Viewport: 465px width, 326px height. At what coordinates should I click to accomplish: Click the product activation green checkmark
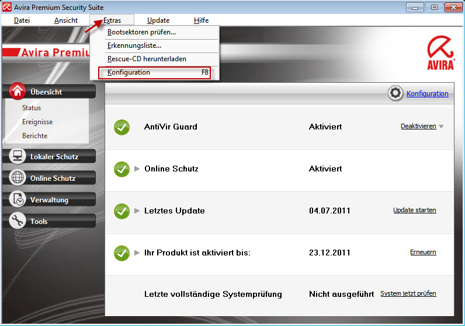(x=122, y=254)
